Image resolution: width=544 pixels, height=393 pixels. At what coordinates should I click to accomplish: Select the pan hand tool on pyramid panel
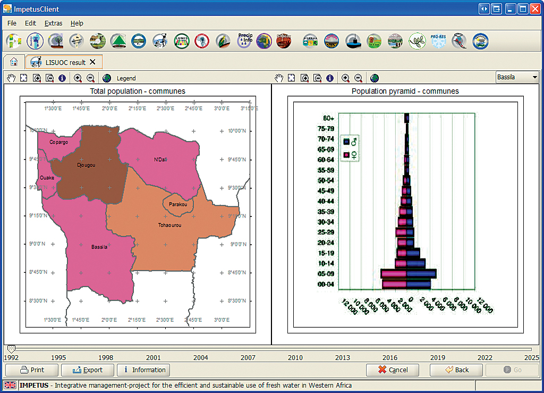click(x=279, y=78)
